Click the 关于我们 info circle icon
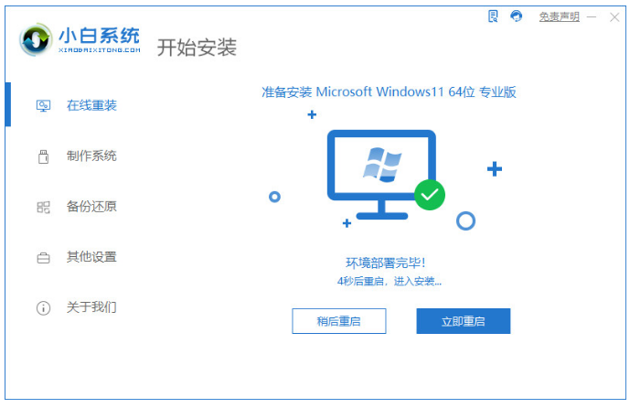 tap(43, 308)
